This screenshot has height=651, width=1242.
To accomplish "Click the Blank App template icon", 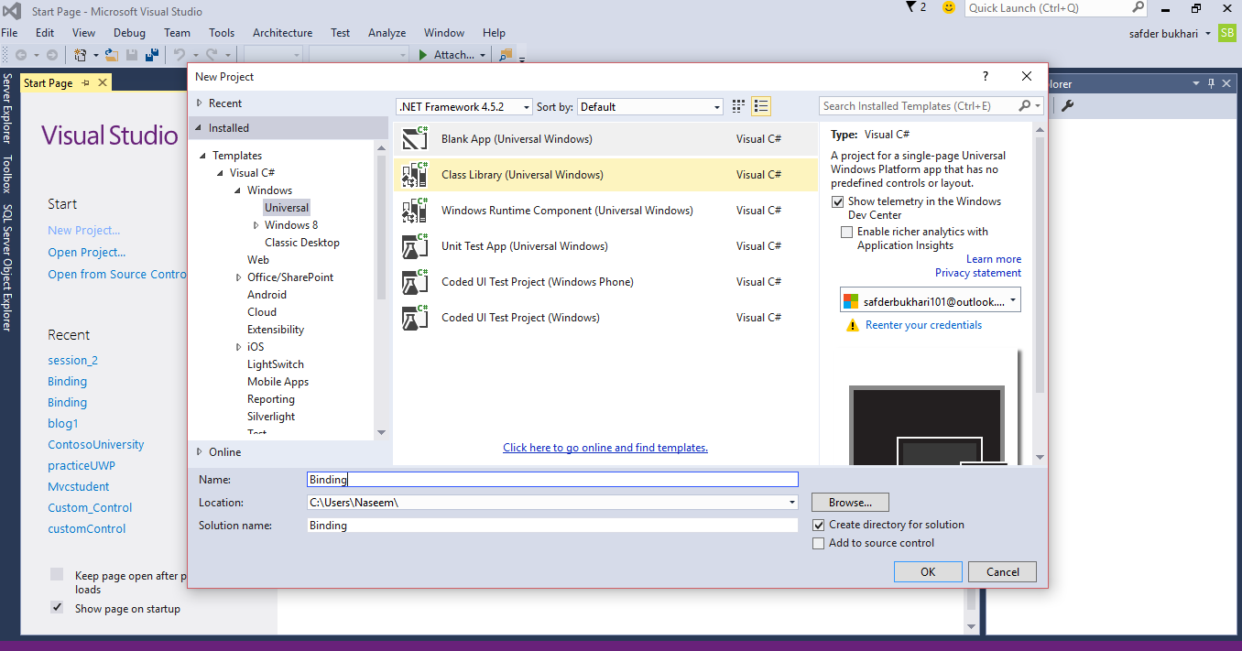I will click(415, 139).
